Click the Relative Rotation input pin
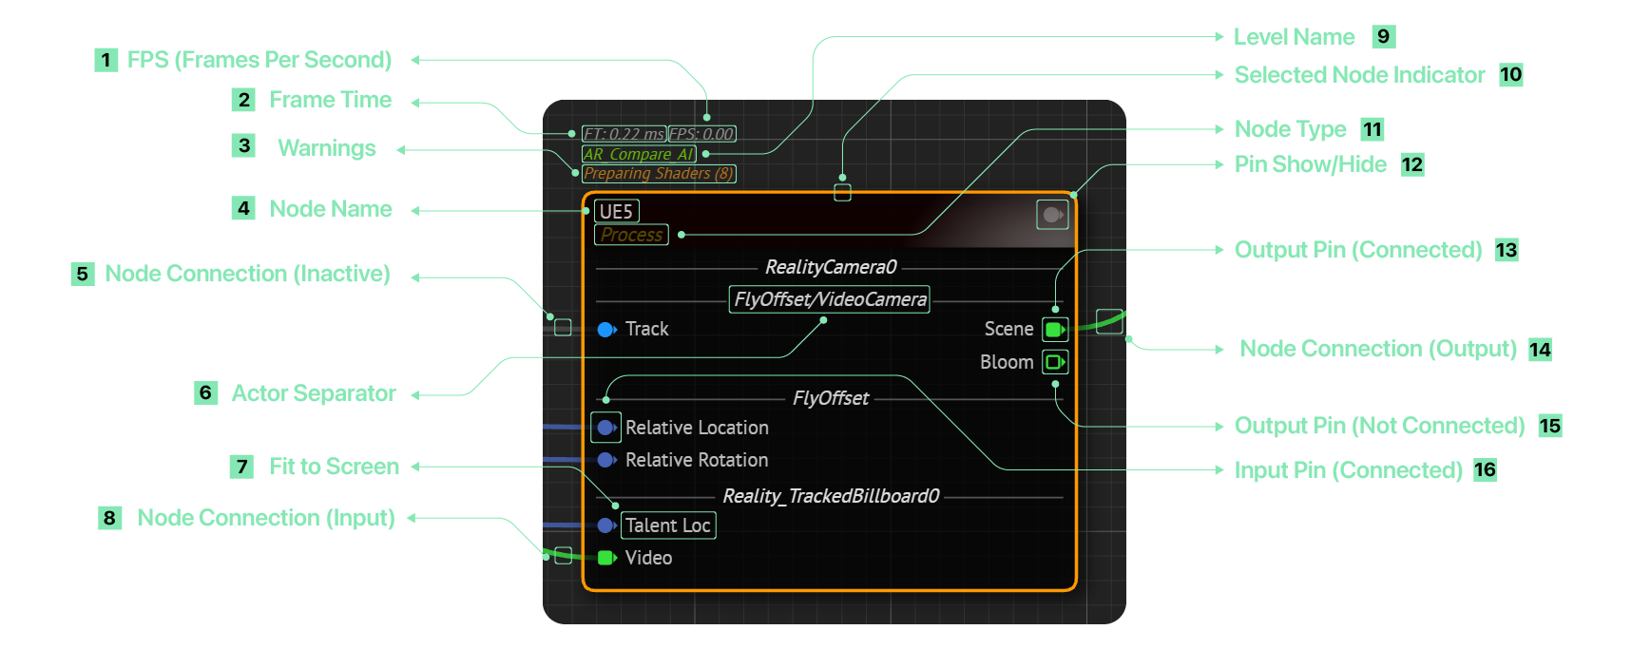 point(605,460)
